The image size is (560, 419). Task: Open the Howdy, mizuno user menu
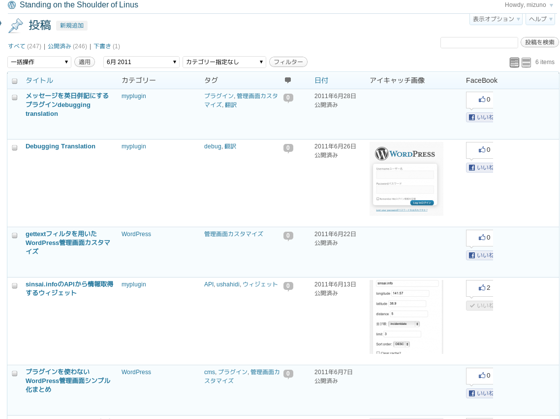coord(529,5)
